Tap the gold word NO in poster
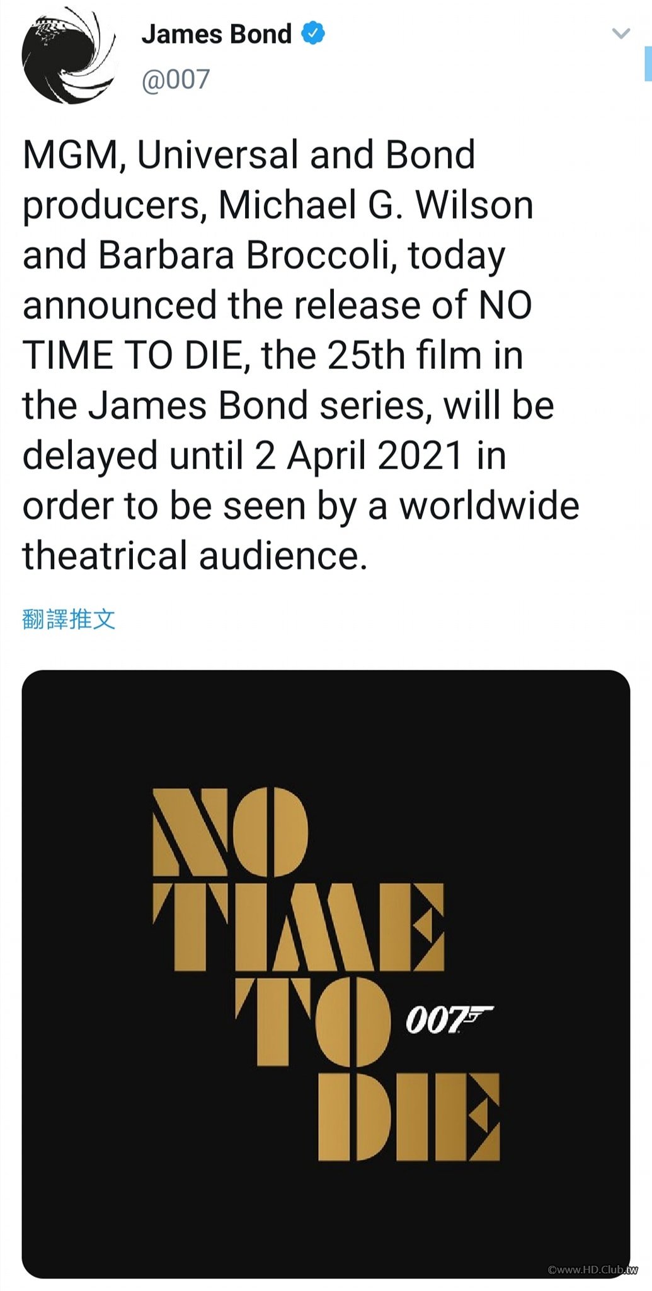The height and width of the screenshot is (1291, 652). click(x=231, y=831)
